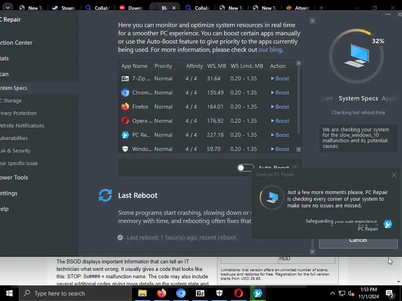Boost the Opera app
The height and width of the screenshot is (301, 402).
(x=280, y=121)
